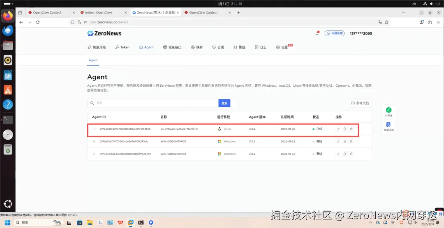Click the 在线 status of the Linux agent

click(x=317, y=129)
